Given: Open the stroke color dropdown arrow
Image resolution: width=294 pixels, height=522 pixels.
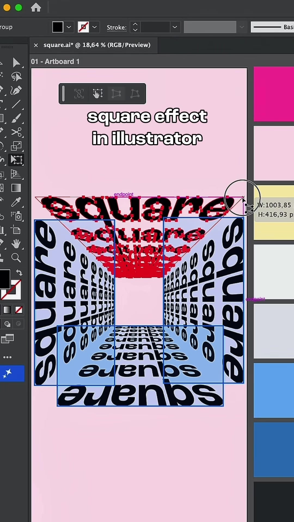Looking at the screenshot, I should (x=95, y=27).
